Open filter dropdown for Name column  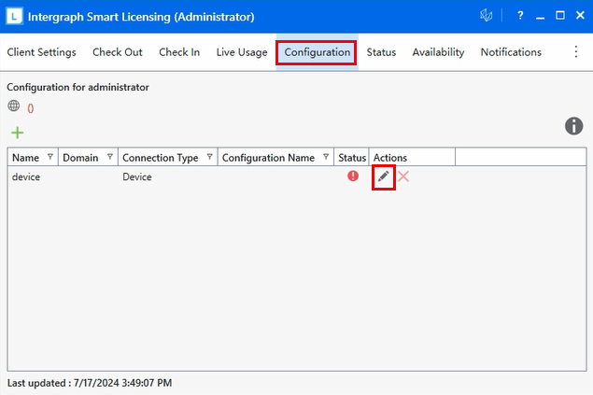49,157
